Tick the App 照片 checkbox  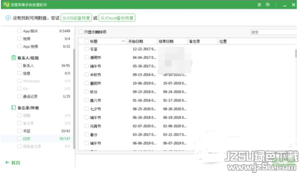[x=19, y=31]
